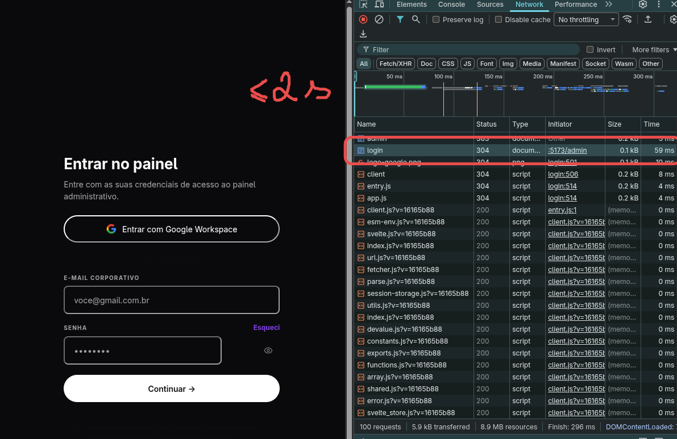Click the Esqueci password link
This screenshot has width=677, height=439.
pyautogui.click(x=267, y=327)
